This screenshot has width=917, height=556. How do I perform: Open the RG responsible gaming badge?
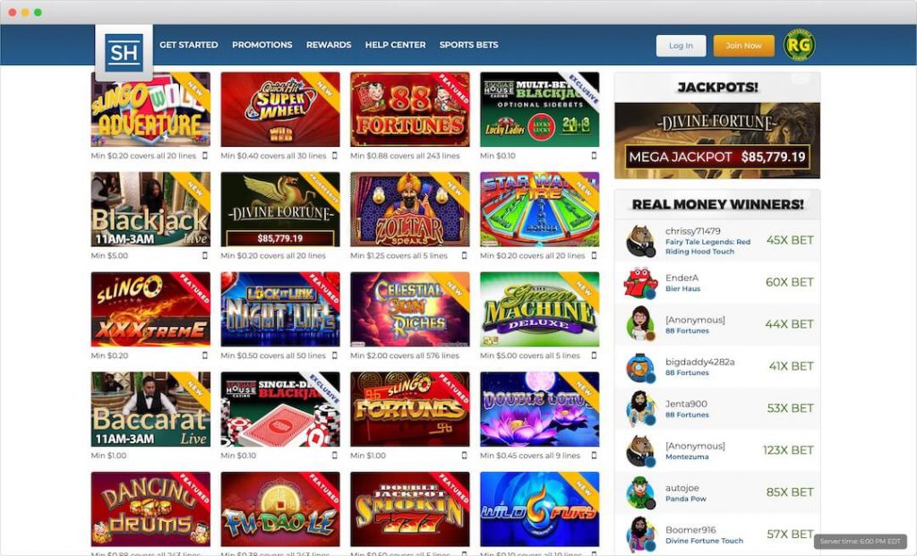point(799,45)
